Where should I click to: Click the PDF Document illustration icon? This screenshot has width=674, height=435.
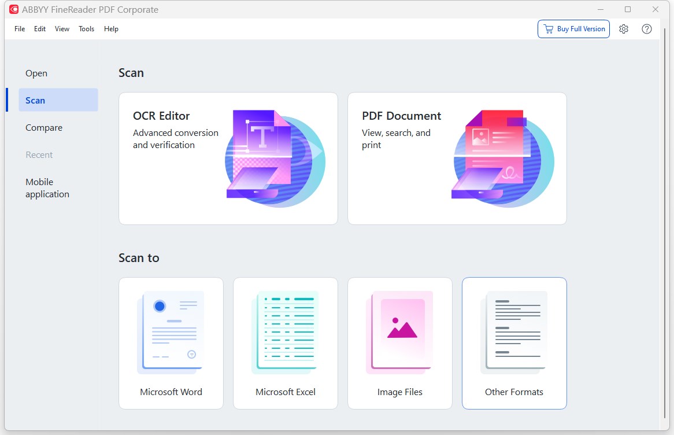click(503, 158)
